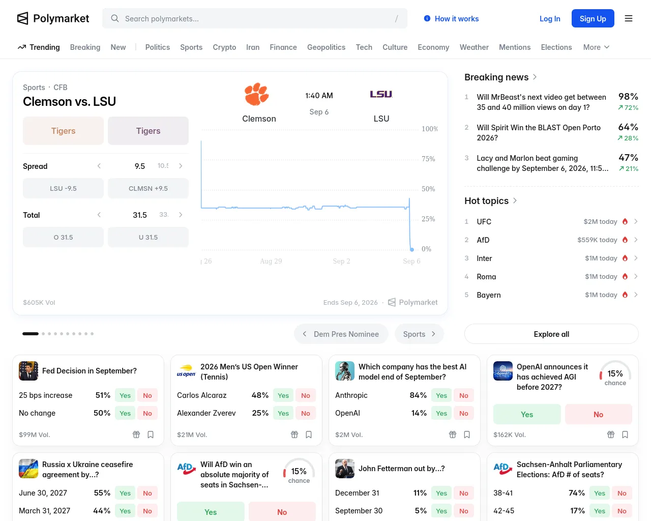Screen dimensions: 651x521
Task: Click gift icon on US Open Winner card
Action: tap(294, 435)
